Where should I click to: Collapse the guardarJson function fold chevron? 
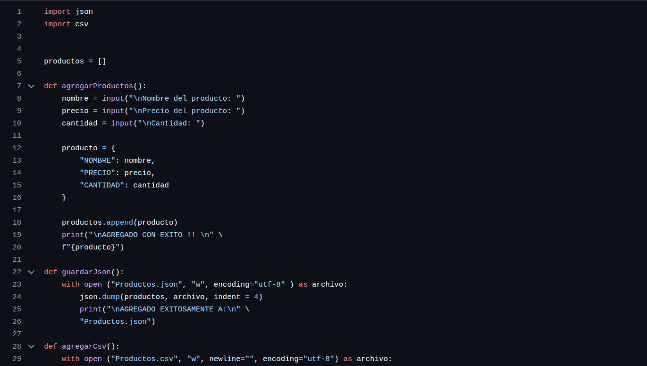[31, 272]
